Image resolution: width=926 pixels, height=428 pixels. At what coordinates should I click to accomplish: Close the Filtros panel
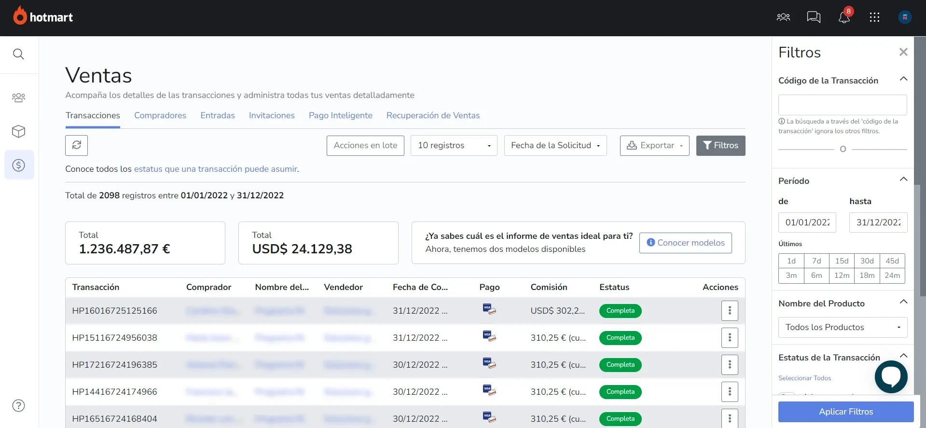tap(903, 52)
